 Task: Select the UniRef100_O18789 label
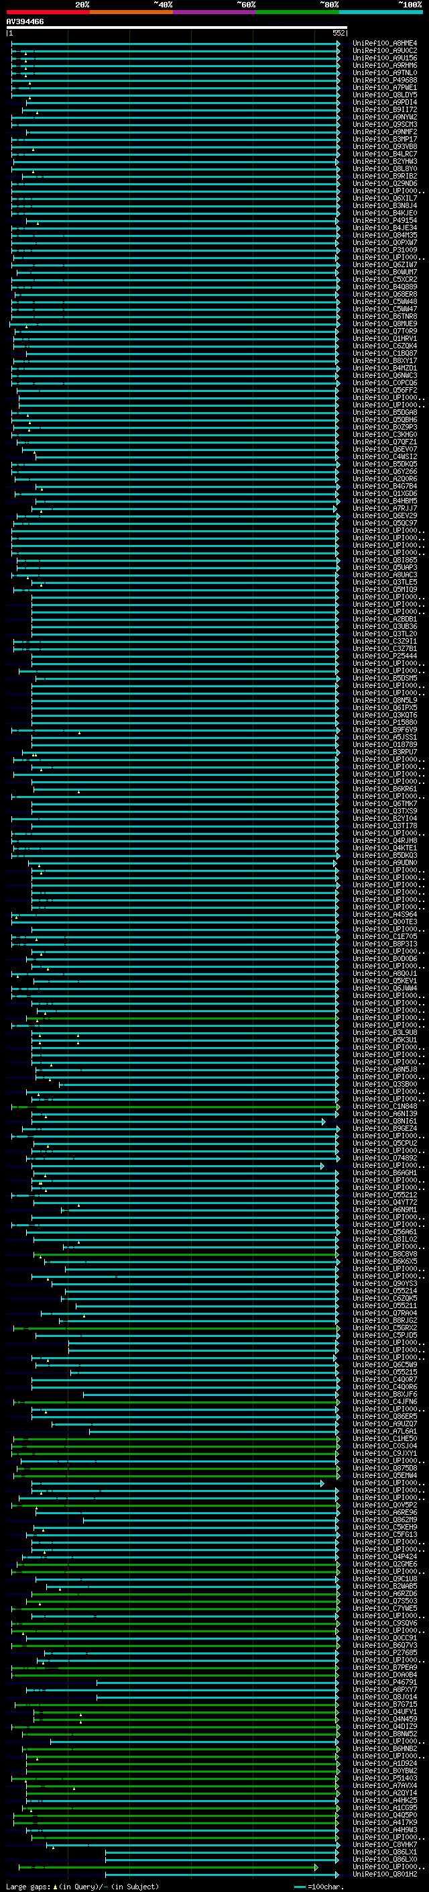[385, 744]
